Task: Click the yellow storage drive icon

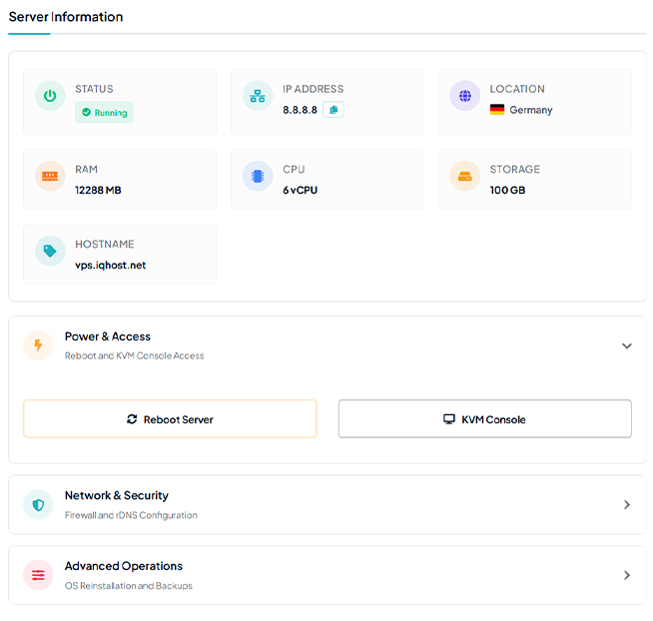Action: [464, 177]
